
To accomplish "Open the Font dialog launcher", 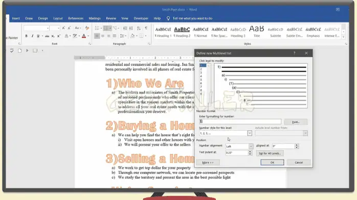I will coord(90,44).
